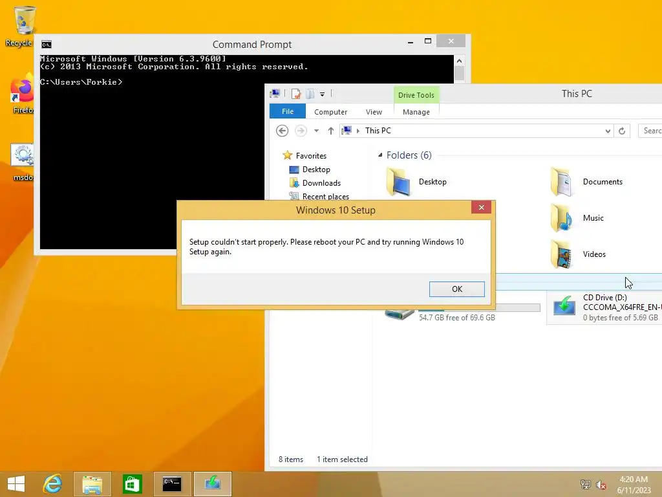Collapse the Folders (6) group
Image resolution: width=662 pixels, height=497 pixels.
point(380,155)
